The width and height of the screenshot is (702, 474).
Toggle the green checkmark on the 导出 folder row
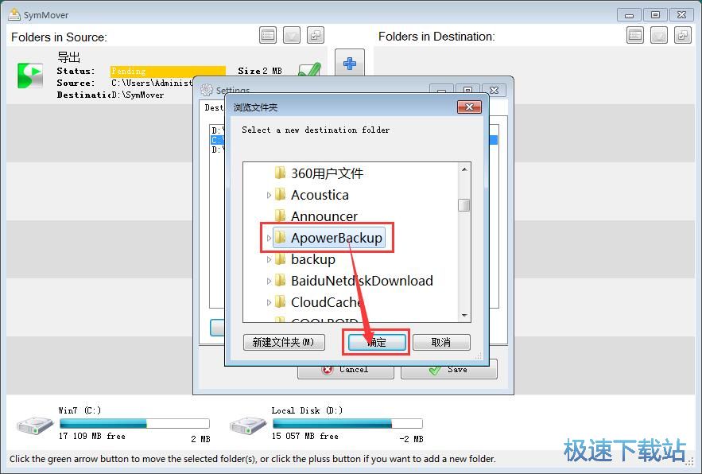click(x=309, y=71)
